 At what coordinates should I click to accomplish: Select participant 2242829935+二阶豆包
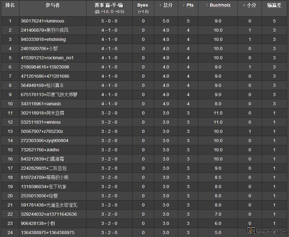pyautogui.click(x=44, y=168)
